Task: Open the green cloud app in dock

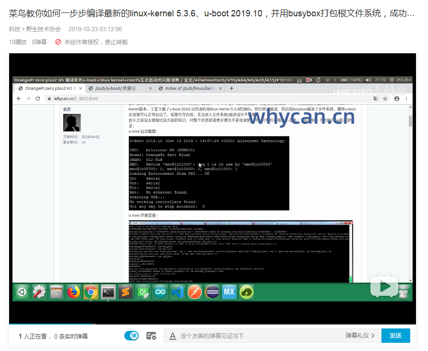Action: point(247,292)
